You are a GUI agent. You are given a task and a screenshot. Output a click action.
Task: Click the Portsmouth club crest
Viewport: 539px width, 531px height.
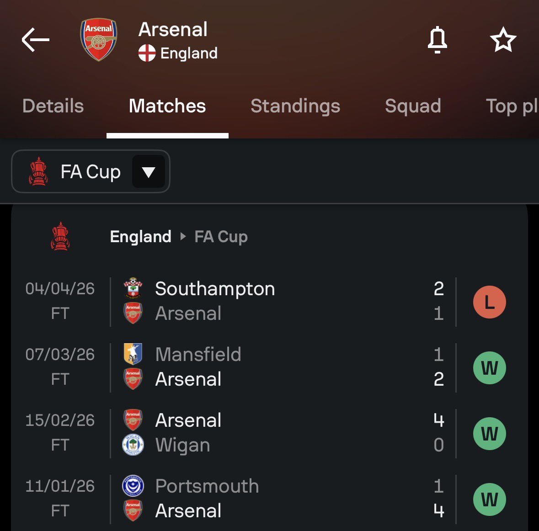point(133,486)
